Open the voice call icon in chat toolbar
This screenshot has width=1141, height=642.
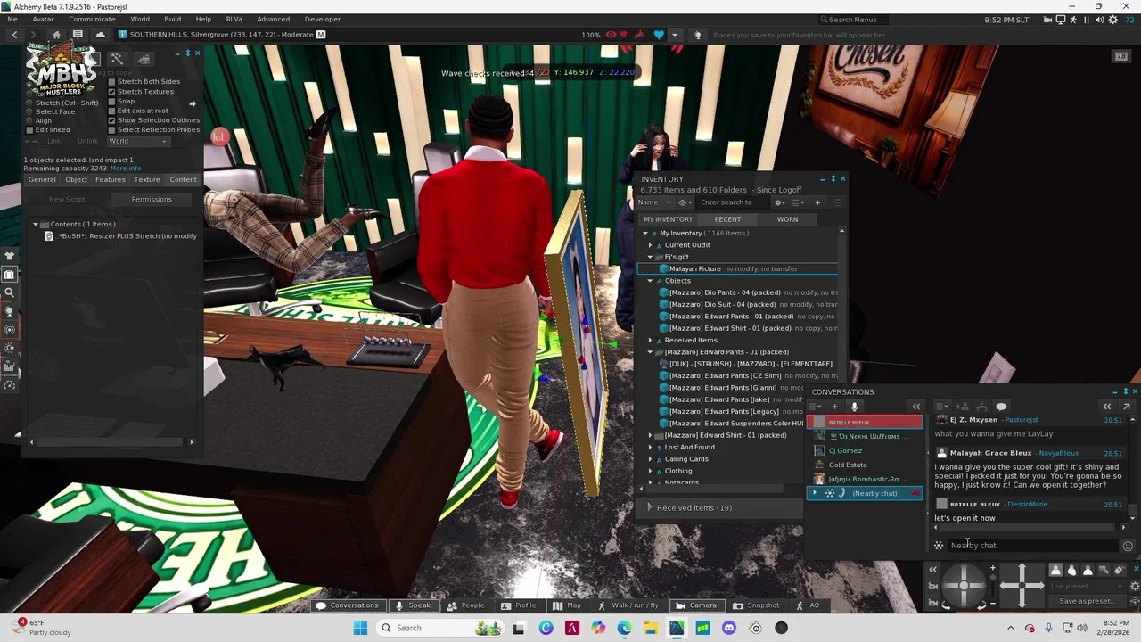(981, 407)
